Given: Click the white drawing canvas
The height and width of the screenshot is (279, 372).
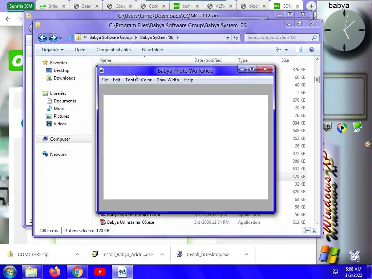Looking at the screenshot, I should coord(186,147).
